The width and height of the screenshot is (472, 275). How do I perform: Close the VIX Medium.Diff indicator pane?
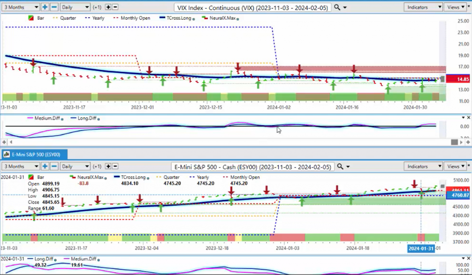point(468,118)
